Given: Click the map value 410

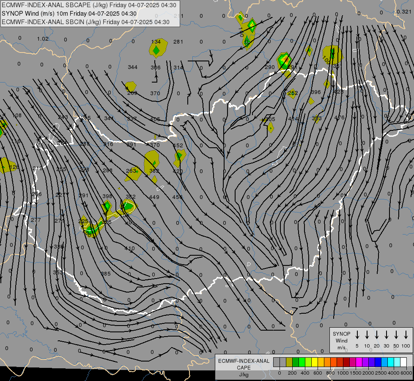Looking at the screenshot, I should click(129, 248).
